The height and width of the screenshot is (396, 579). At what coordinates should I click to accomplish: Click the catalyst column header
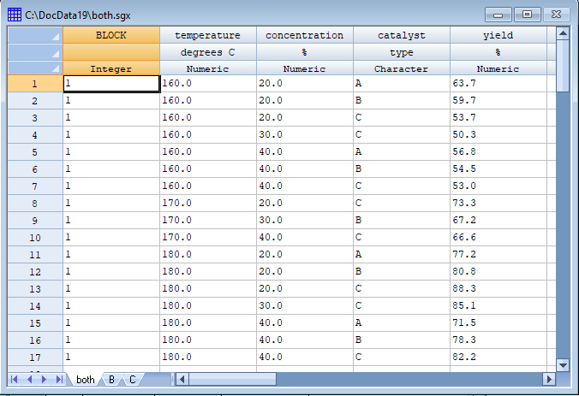pyautogui.click(x=401, y=35)
